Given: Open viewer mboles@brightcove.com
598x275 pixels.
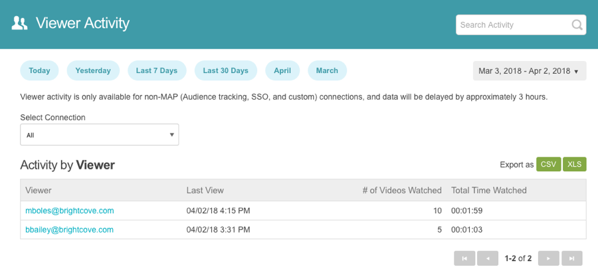Looking at the screenshot, I should [70, 211].
